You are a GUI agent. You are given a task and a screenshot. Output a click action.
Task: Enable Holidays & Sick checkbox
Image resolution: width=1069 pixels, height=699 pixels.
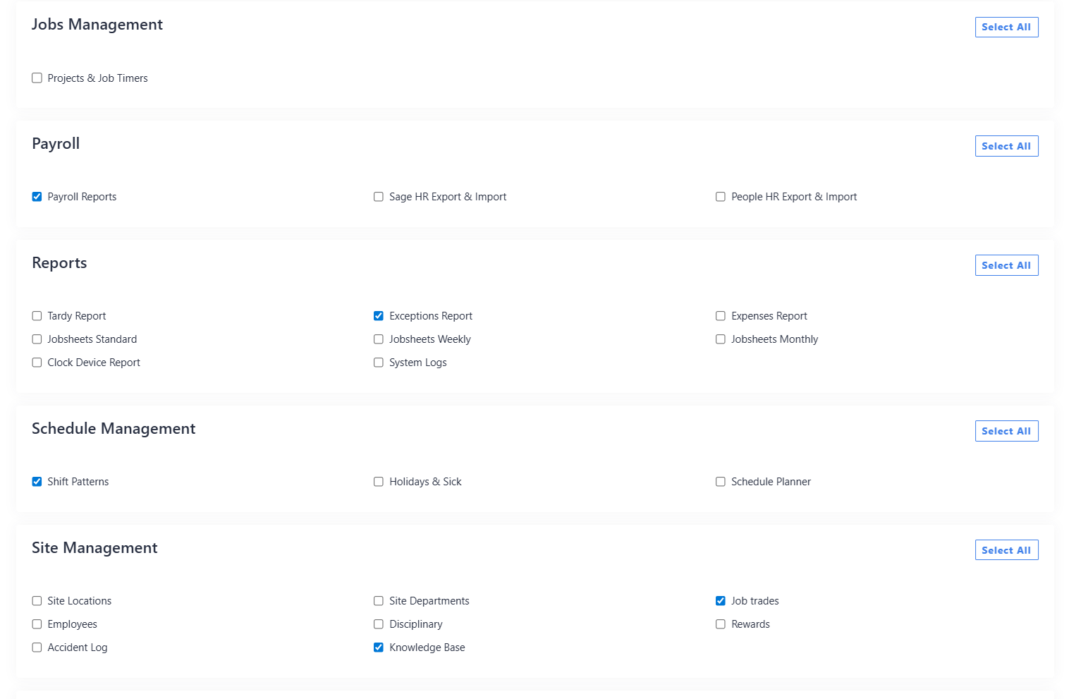point(379,482)
